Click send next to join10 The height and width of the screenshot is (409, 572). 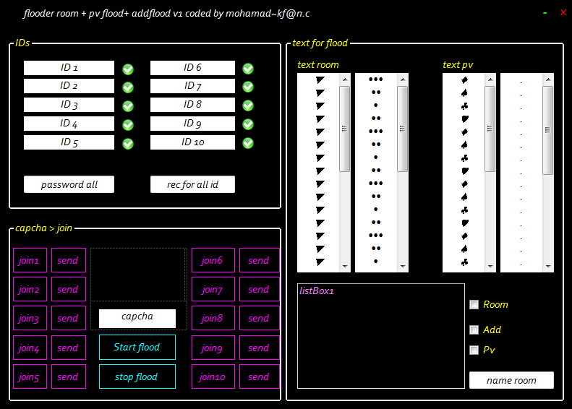click(260, 376)
